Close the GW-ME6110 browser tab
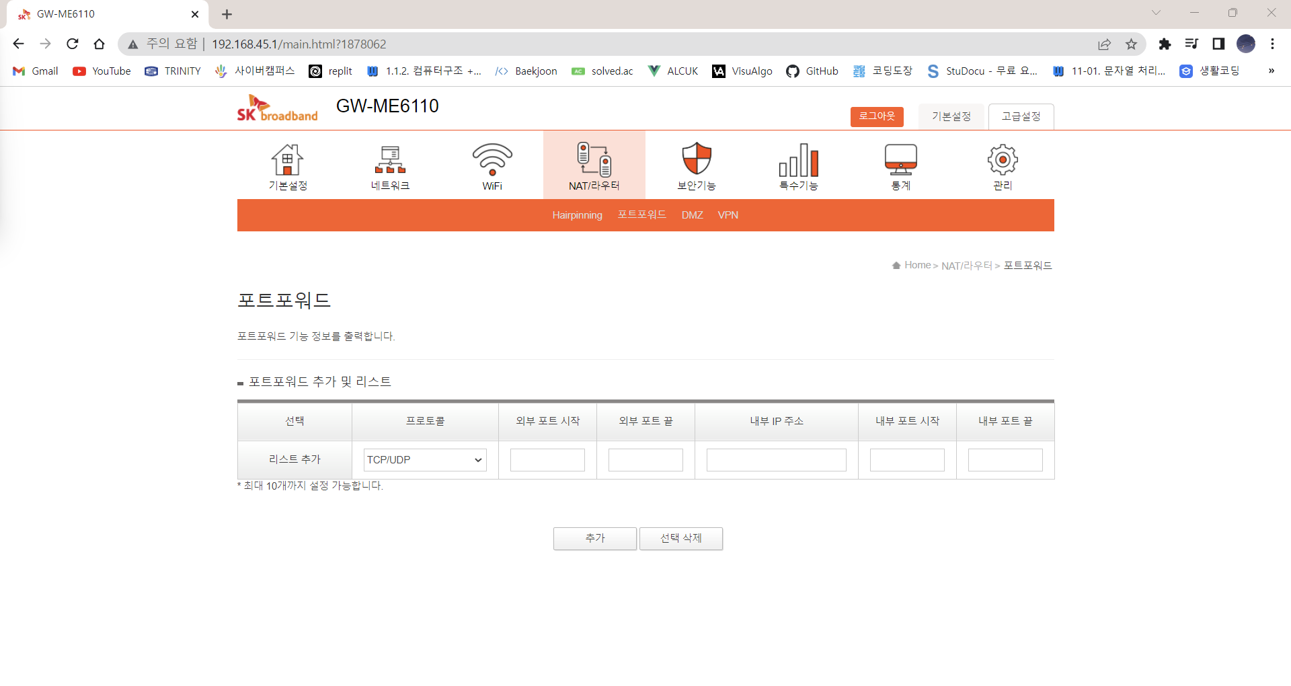The height and width of the screenshot is (686, 1291). [x=195, y=14]
